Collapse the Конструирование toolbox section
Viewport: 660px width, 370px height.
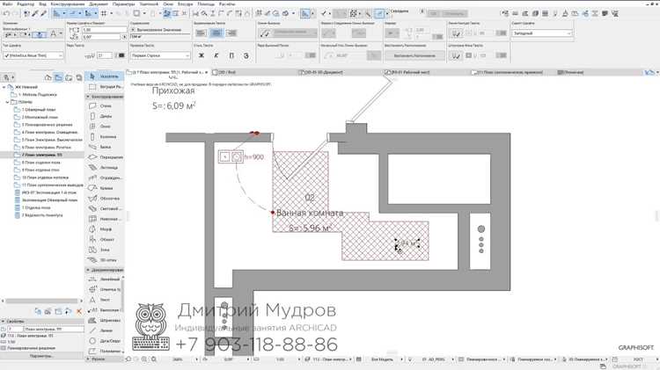tap(88, 97)
